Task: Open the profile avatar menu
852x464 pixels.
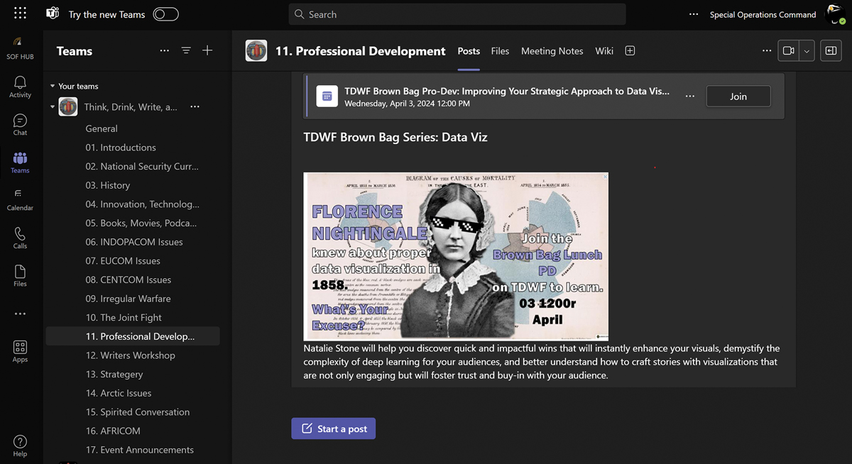Action: click(x=835, y=14)
